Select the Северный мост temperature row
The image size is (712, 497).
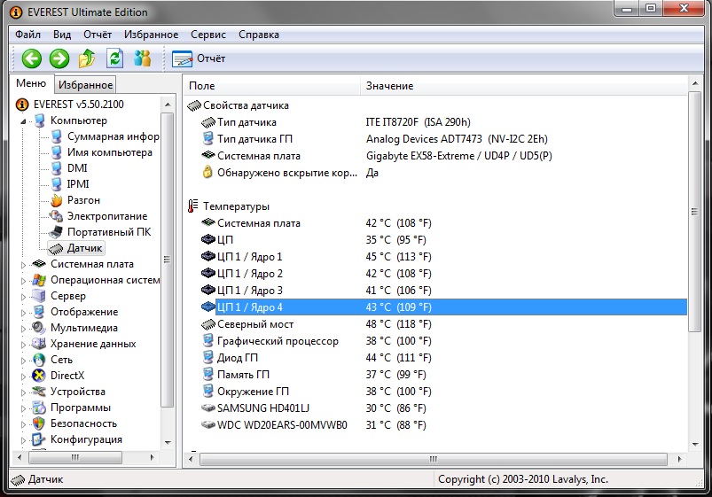tap(255, 324)
